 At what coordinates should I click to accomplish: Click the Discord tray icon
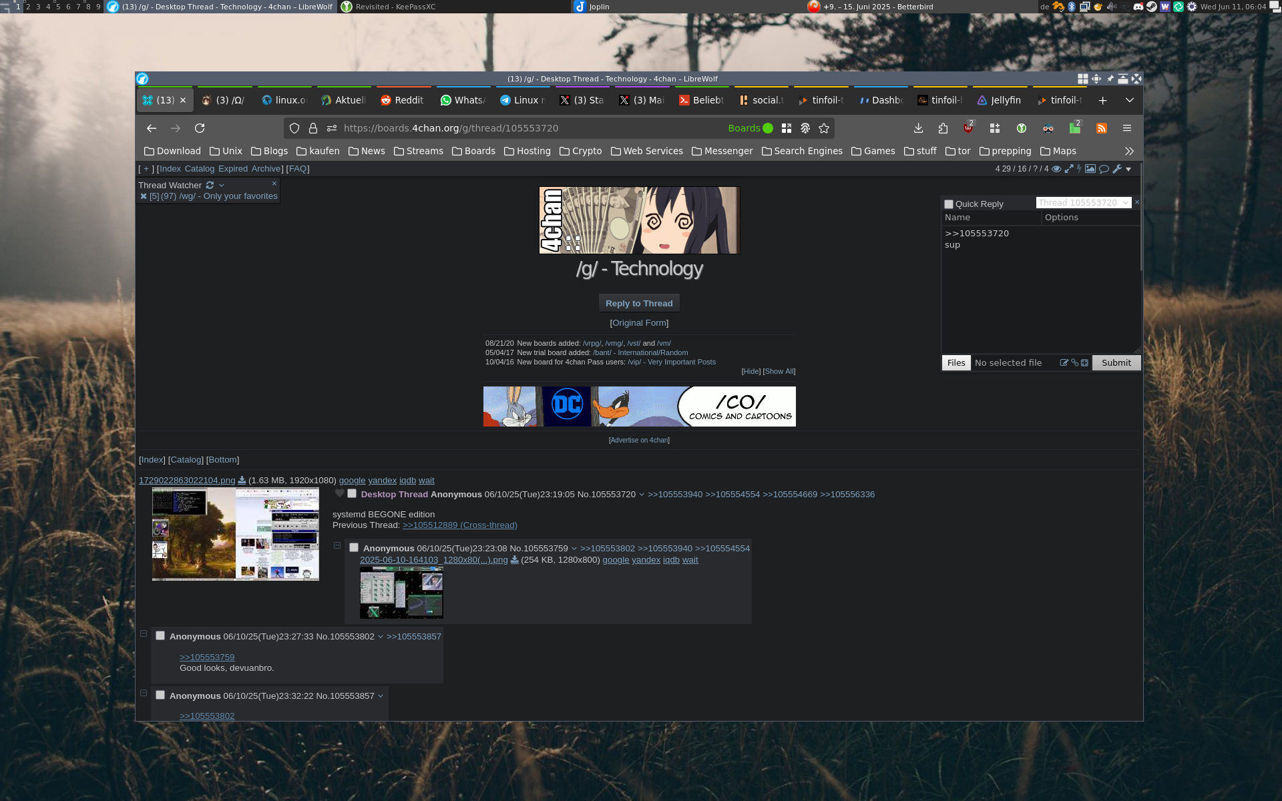pos(1138,7)
